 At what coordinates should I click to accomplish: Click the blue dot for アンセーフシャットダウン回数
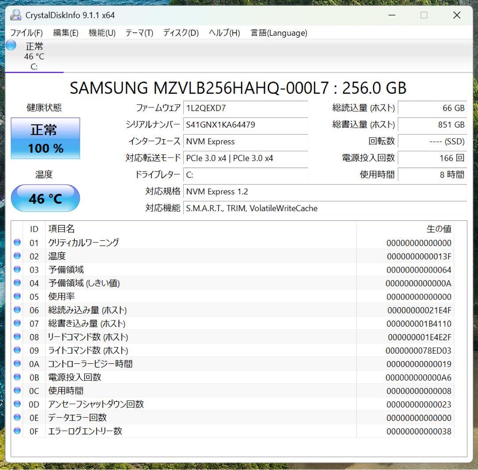click(x=17, y=404)
